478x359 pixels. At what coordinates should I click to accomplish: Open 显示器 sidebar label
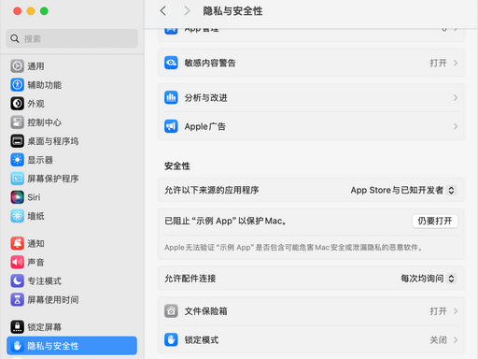40,160
